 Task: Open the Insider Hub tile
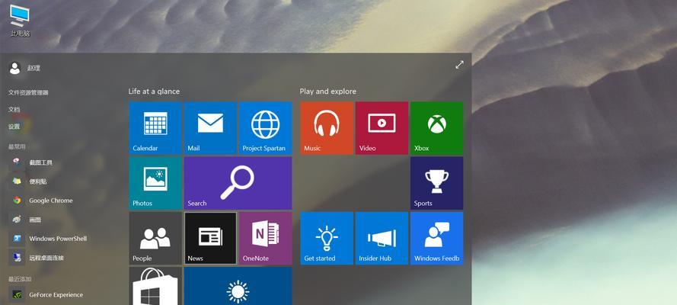point(382,238)
